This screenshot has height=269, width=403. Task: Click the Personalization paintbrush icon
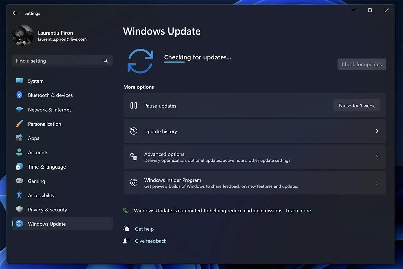click(x=19, y=124)
